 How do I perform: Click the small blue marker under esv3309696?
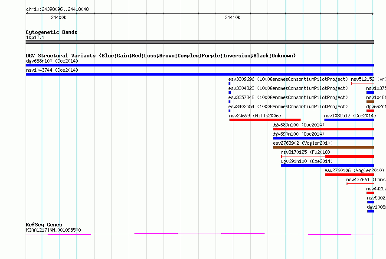(229, 83)
